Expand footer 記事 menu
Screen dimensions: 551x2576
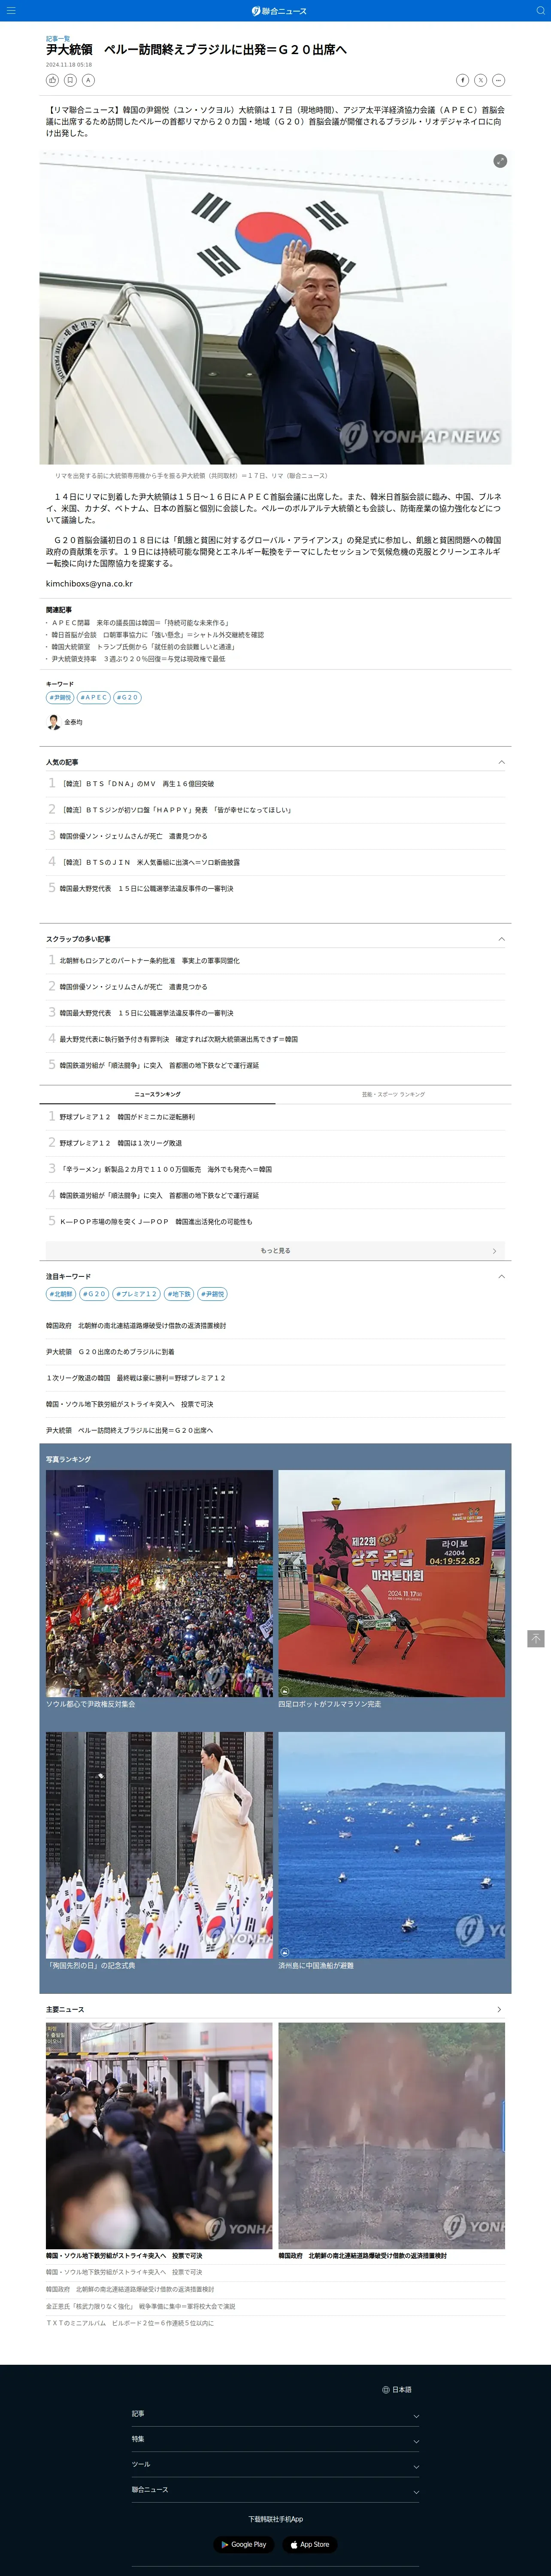point(275,2414)
